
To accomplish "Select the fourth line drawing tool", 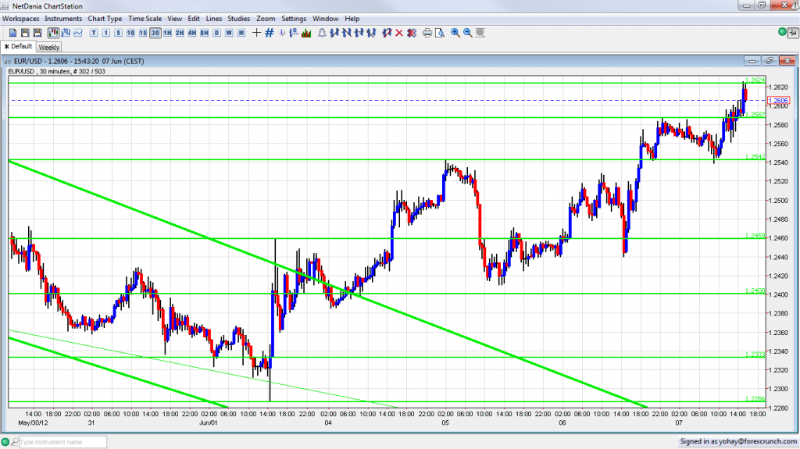I will pyautogui.click(x=371, y=33).
